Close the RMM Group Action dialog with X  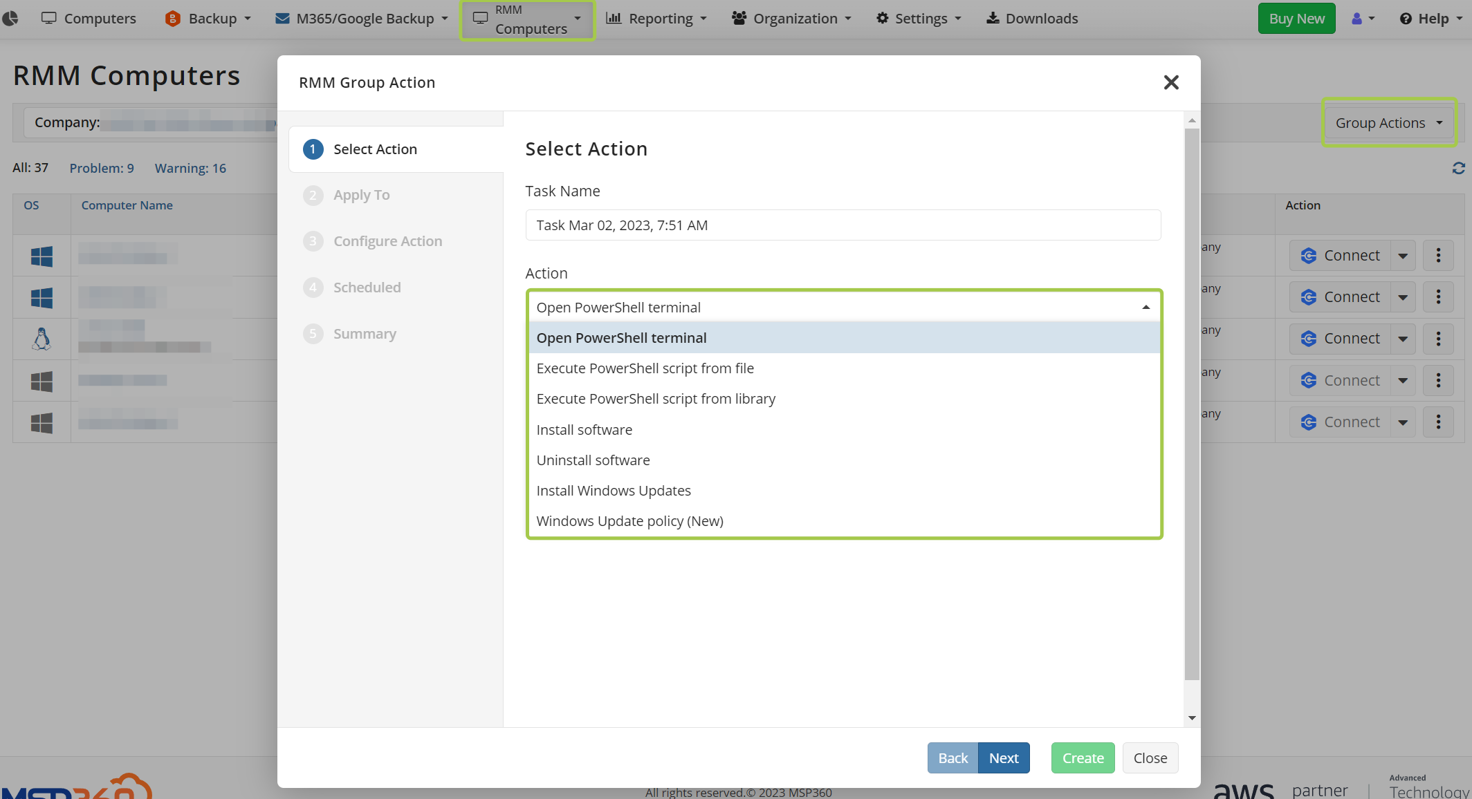[1170, 82]
